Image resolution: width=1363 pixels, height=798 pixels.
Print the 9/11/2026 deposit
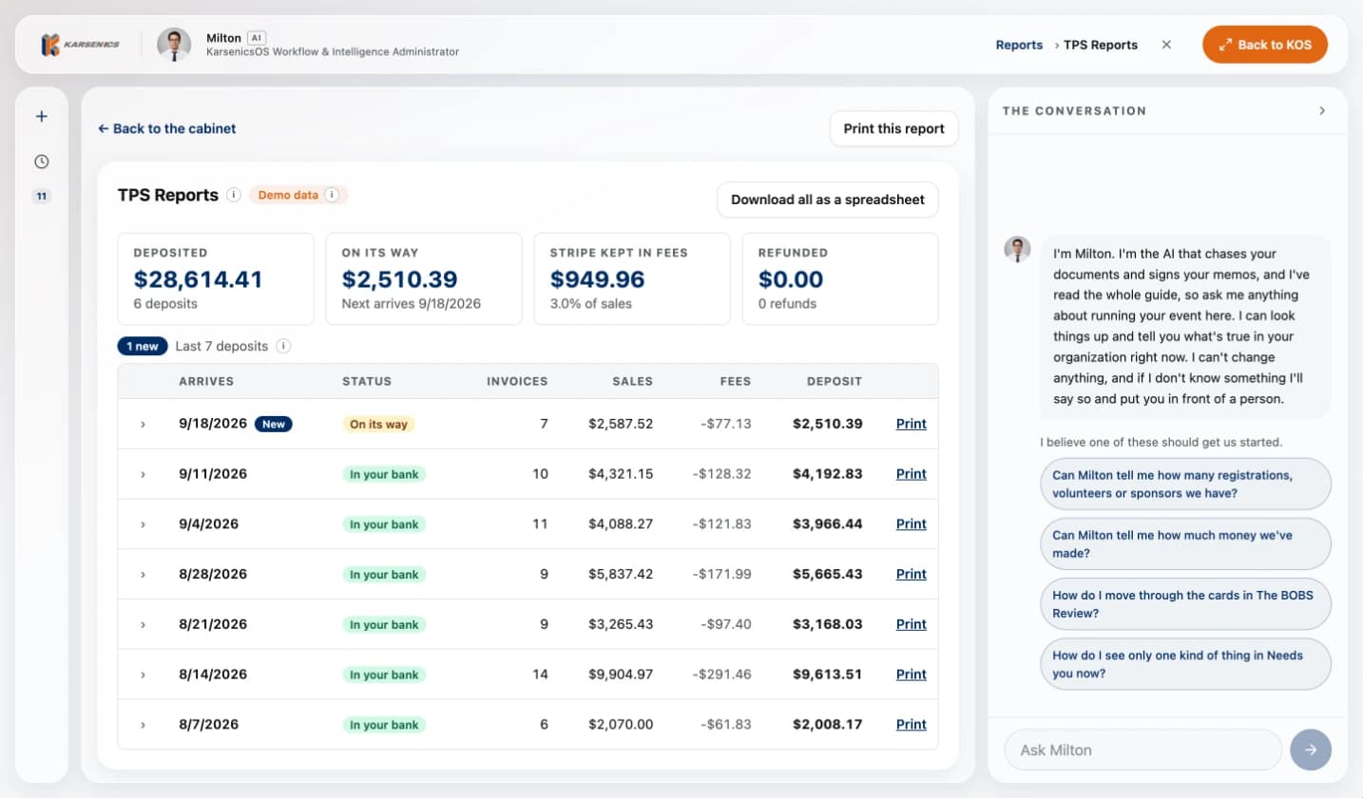click(x=911, y=474)
